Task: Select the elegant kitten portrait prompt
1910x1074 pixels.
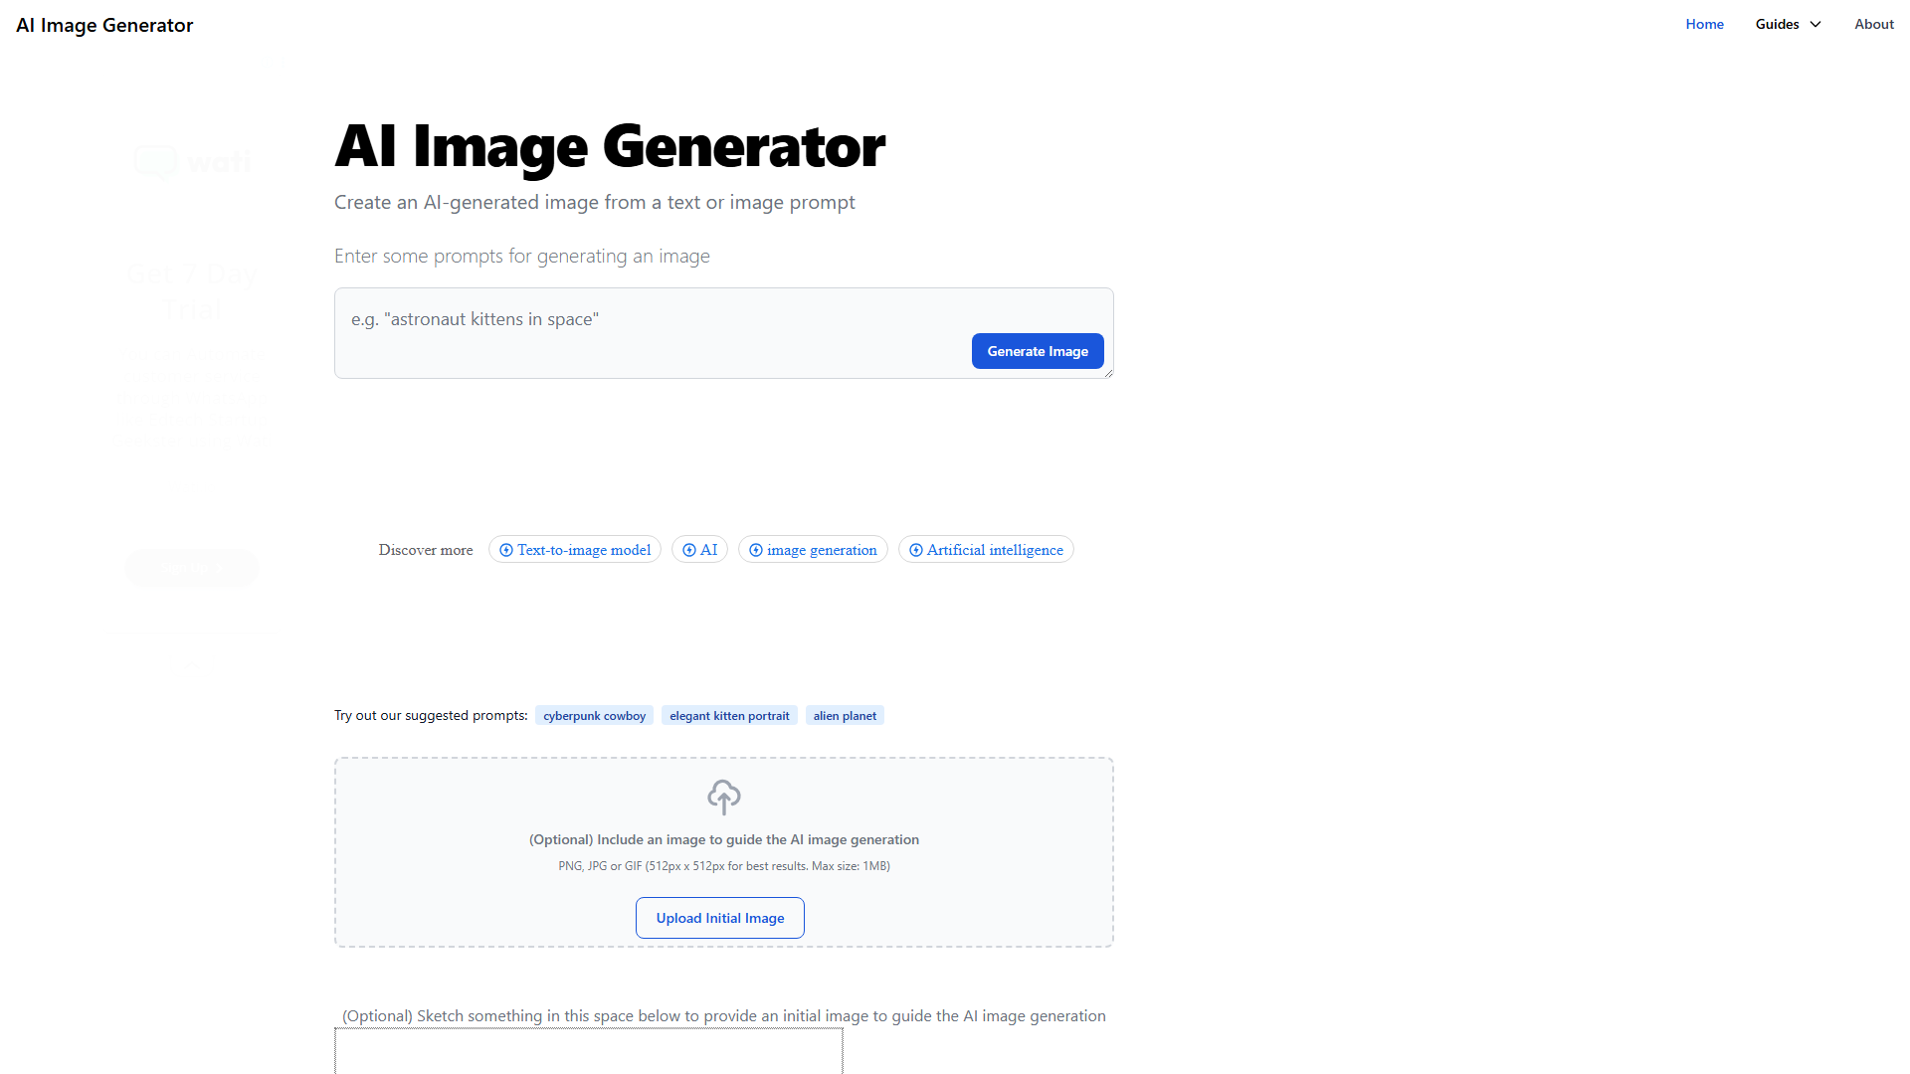Action: [729, 716]
